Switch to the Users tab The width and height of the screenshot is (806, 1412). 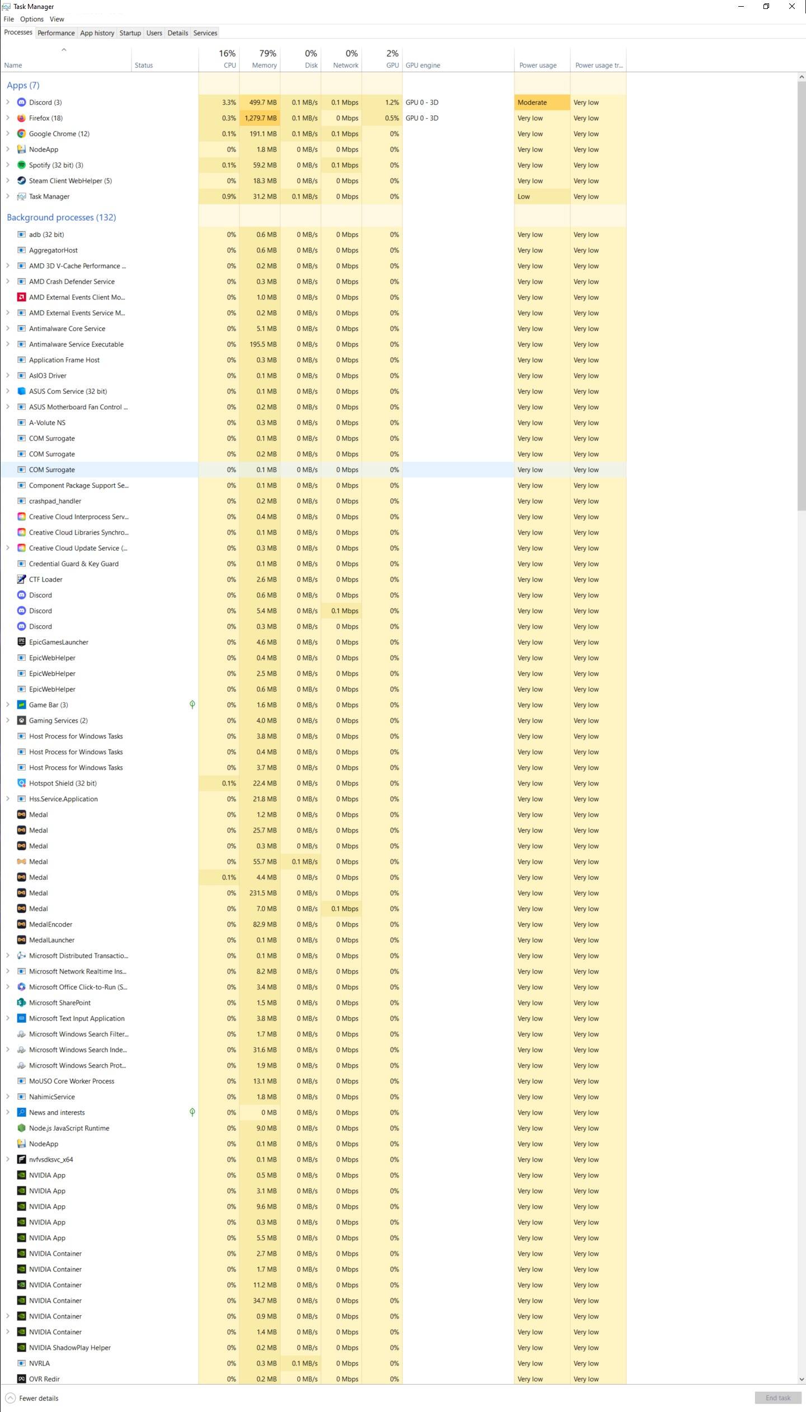[154, 33]
